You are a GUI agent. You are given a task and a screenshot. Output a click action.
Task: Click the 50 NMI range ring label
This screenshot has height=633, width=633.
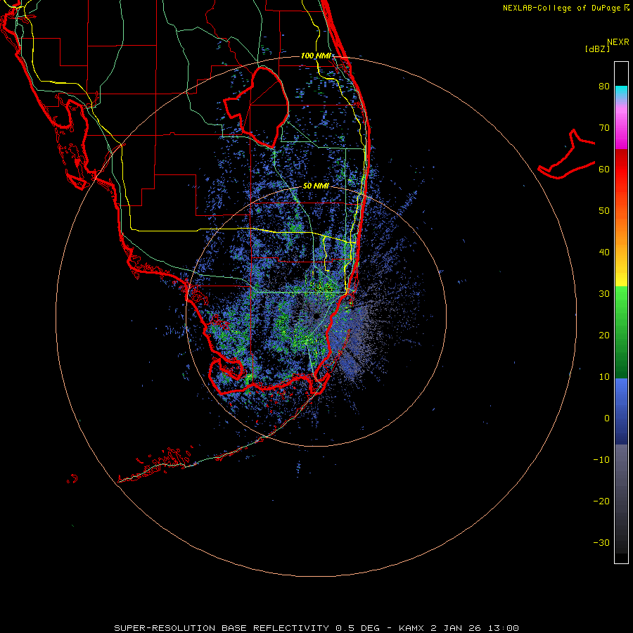(316, 186)
